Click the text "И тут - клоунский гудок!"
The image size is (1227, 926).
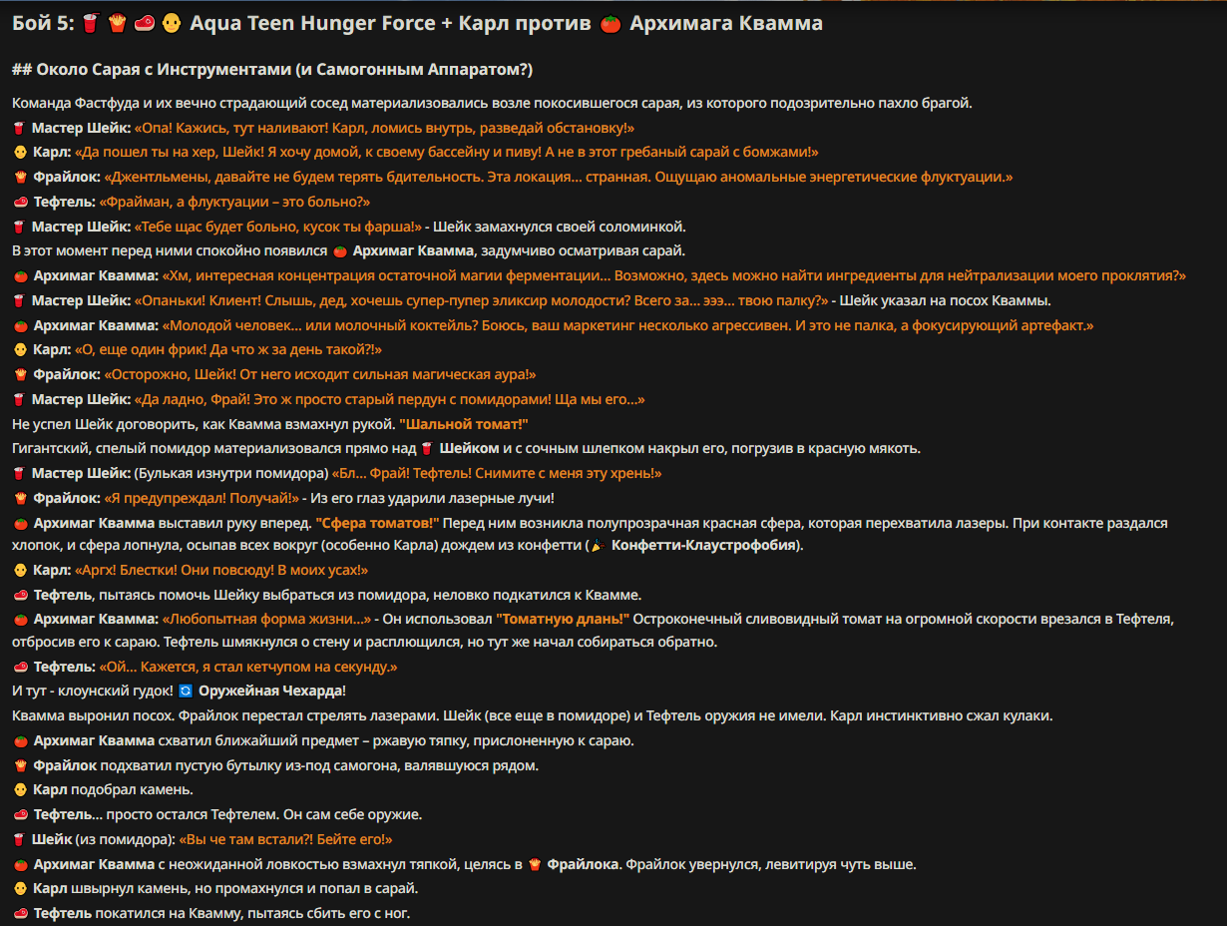pos(93,692)
